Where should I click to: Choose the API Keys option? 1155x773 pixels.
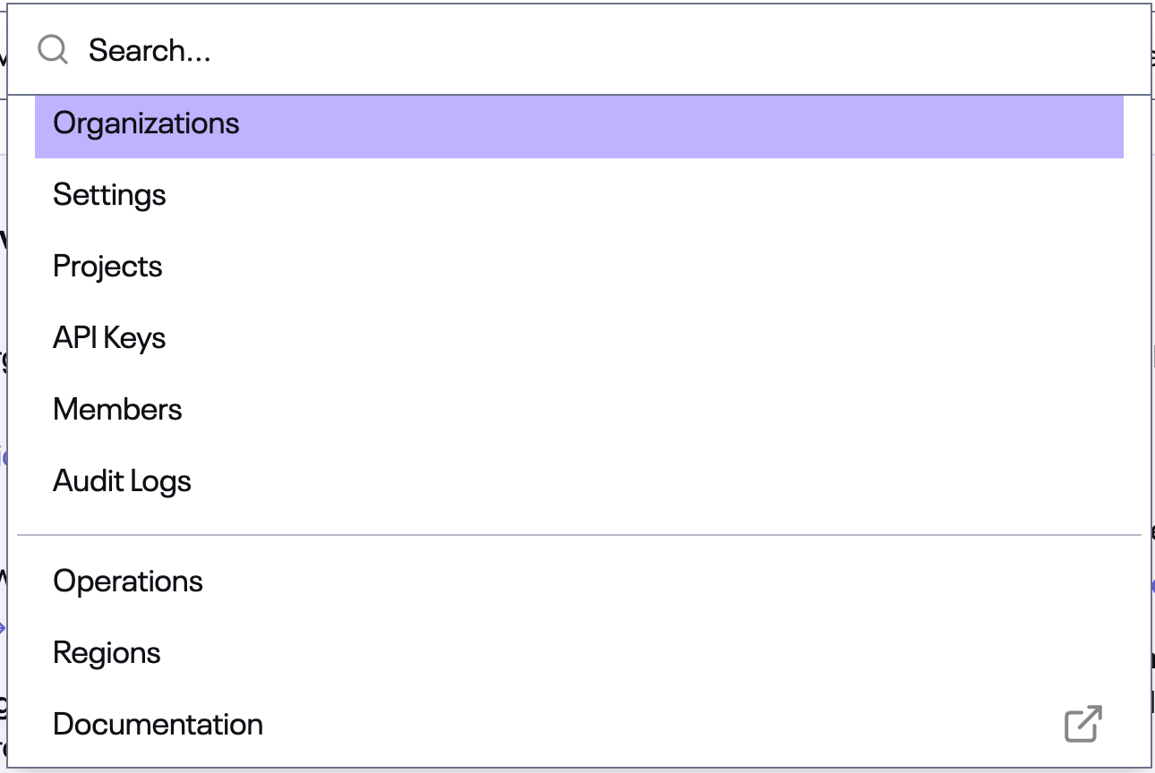pyautogui.click(x=110, y=338)
